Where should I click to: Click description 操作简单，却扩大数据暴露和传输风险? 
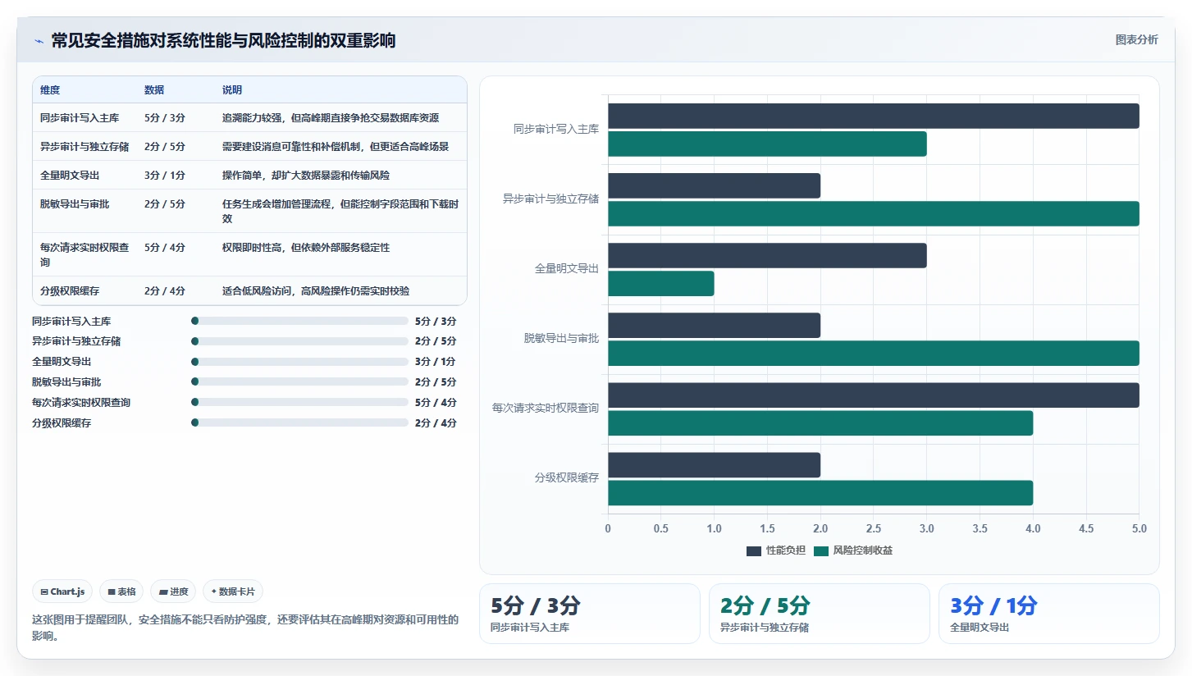coord(306,175)
